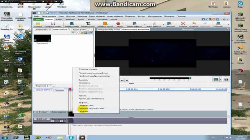This screenshot has height=140, width=250.
Task: Open the Дорожка menu
Action: coord(70,16)
